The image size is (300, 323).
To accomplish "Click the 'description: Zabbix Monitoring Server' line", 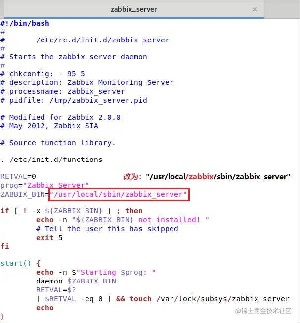I will pyautogui.click(x=87, y=82).
